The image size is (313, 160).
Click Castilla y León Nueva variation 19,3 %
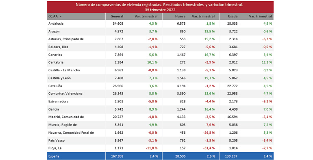210,78
